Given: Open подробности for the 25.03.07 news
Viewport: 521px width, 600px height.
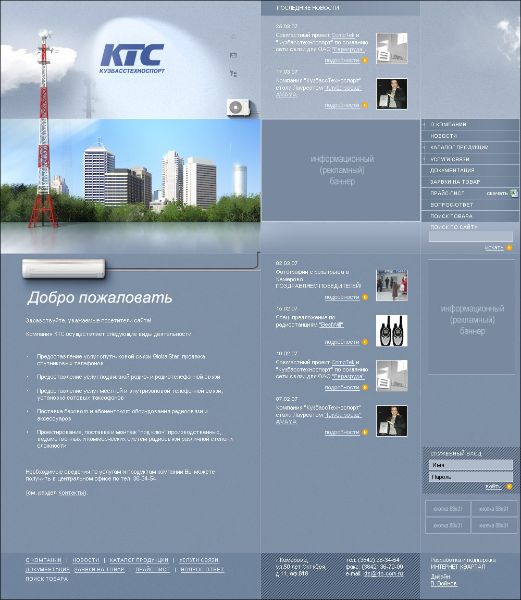Looking at the screenshot, I should coord(342,60).
